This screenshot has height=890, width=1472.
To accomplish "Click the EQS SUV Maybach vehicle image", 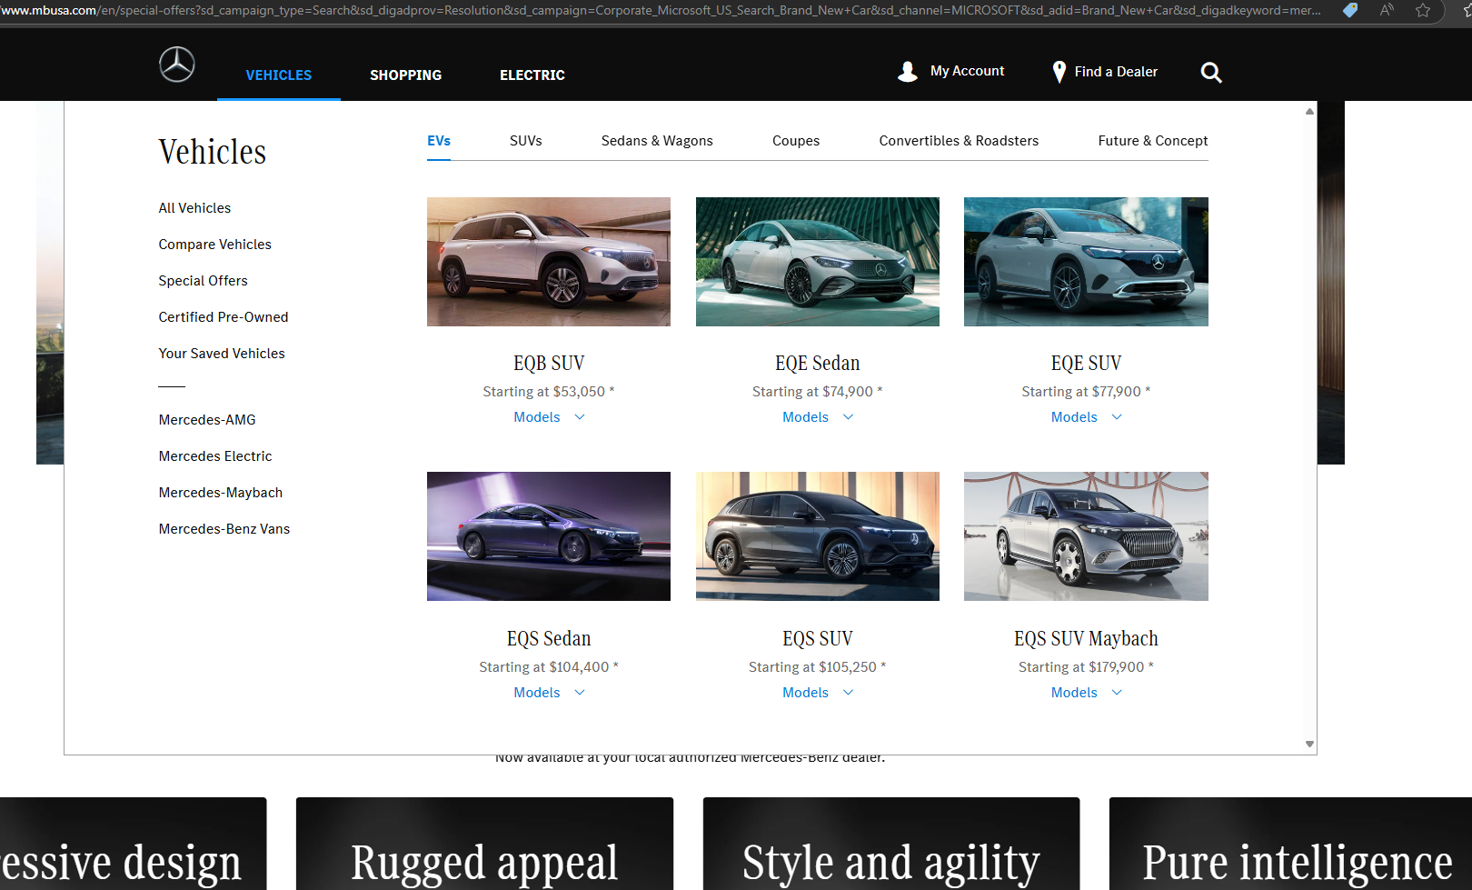I will click(1086, 536).
